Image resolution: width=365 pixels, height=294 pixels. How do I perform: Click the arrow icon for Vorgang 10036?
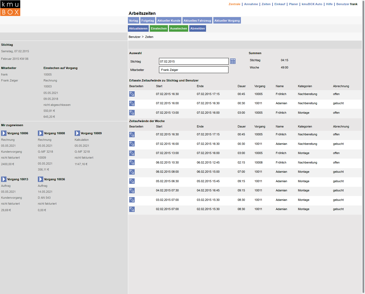pyautogui.click(x=41, y=179)
